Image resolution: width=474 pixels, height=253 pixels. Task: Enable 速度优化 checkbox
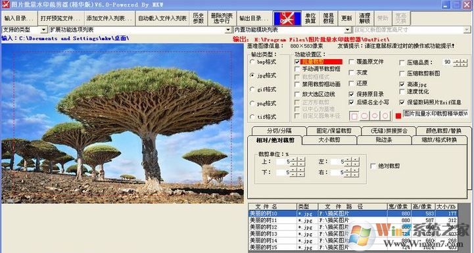click(402, 91)
